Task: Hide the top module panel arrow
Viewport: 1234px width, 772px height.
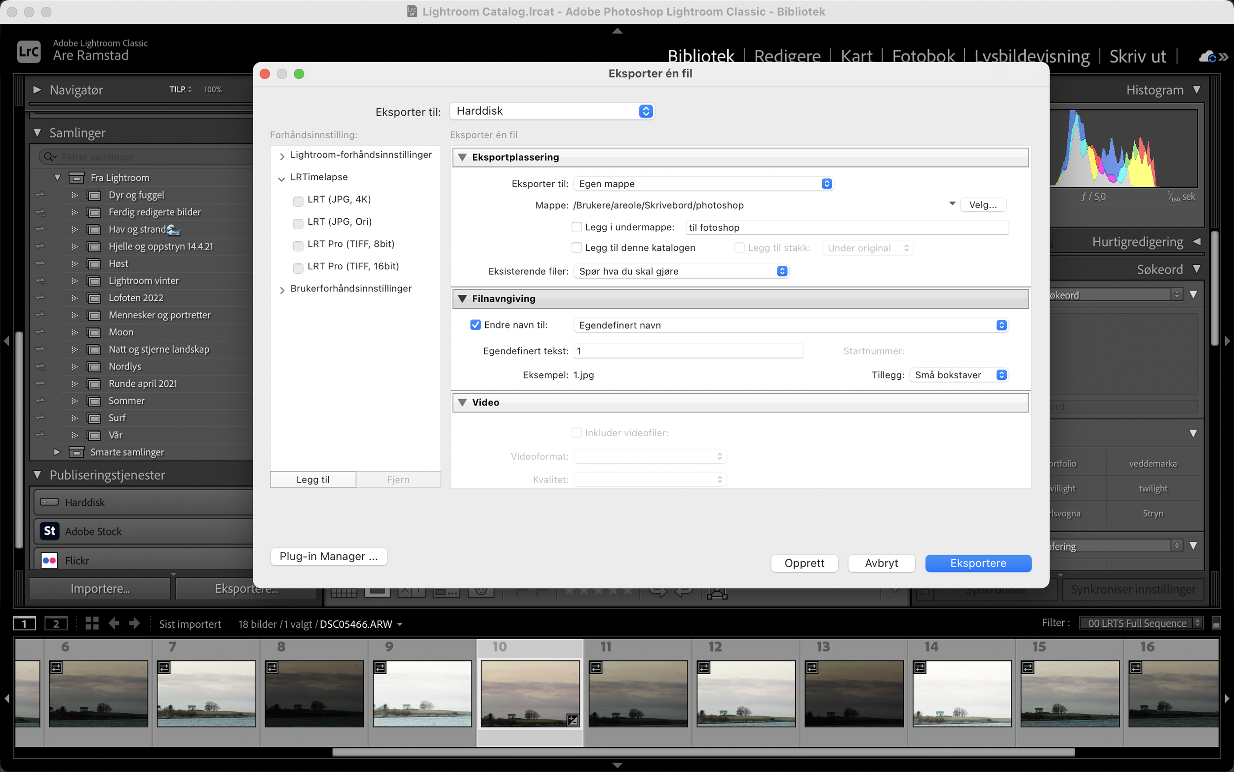Action: coord(617,31)
